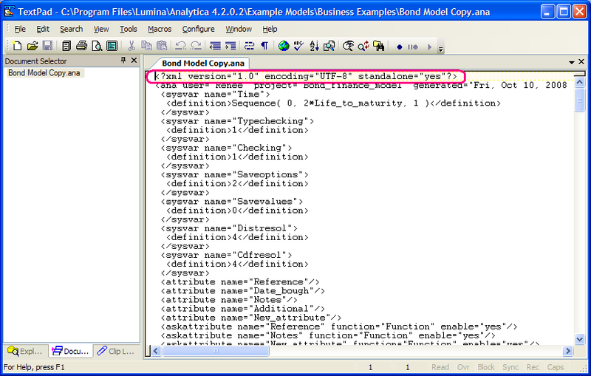The image size is (591, 376).
Task: Click the Document Properties icon
Action: coord(112,46)
